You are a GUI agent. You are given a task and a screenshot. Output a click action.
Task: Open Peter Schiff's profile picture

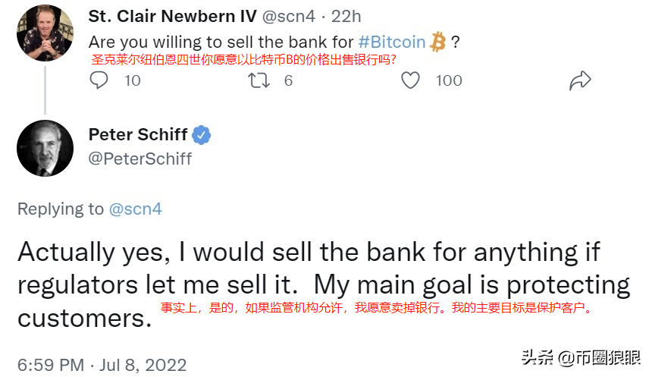point(45,149)
